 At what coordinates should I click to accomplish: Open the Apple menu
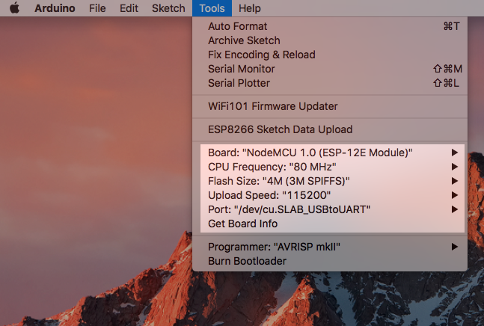[x=14, y=8]
